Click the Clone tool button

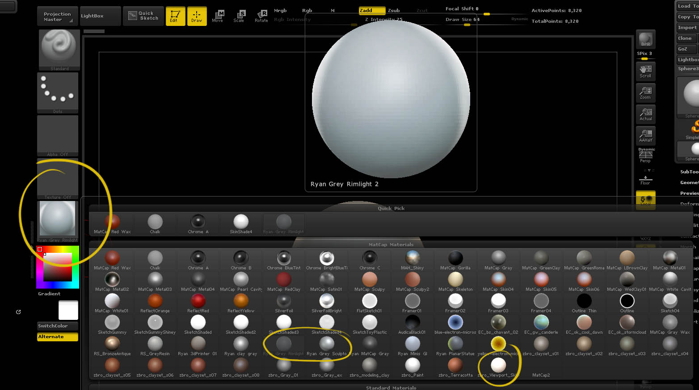click(686, 38)
